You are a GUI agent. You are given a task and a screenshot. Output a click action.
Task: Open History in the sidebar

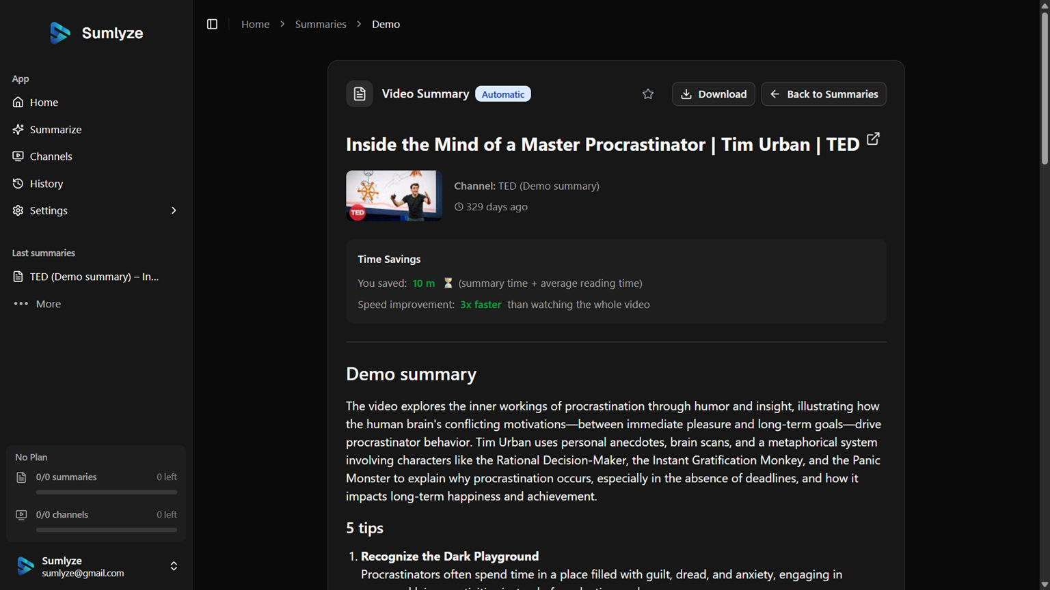pyautogui.click(x=96, y=184)
